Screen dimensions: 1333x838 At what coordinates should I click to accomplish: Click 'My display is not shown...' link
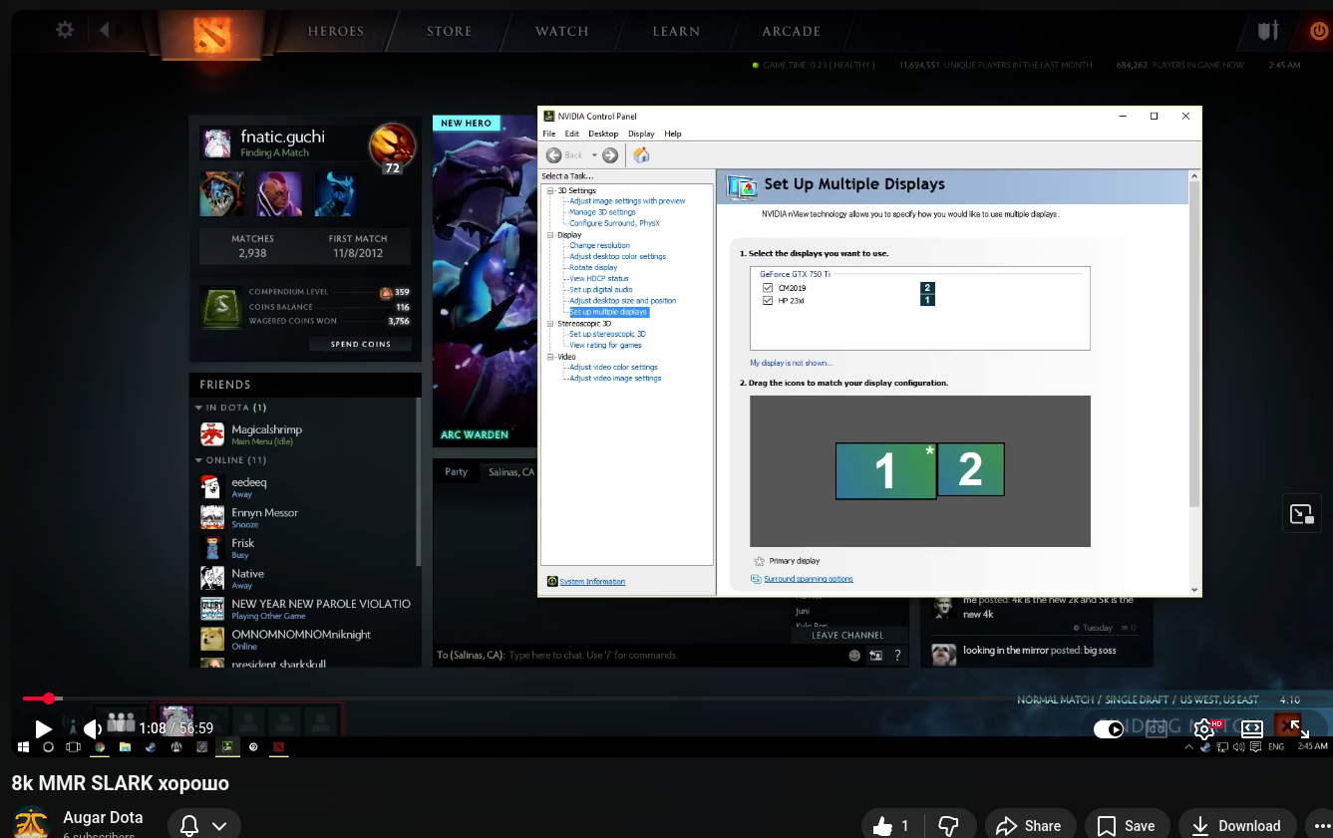[x=792, y=363]
